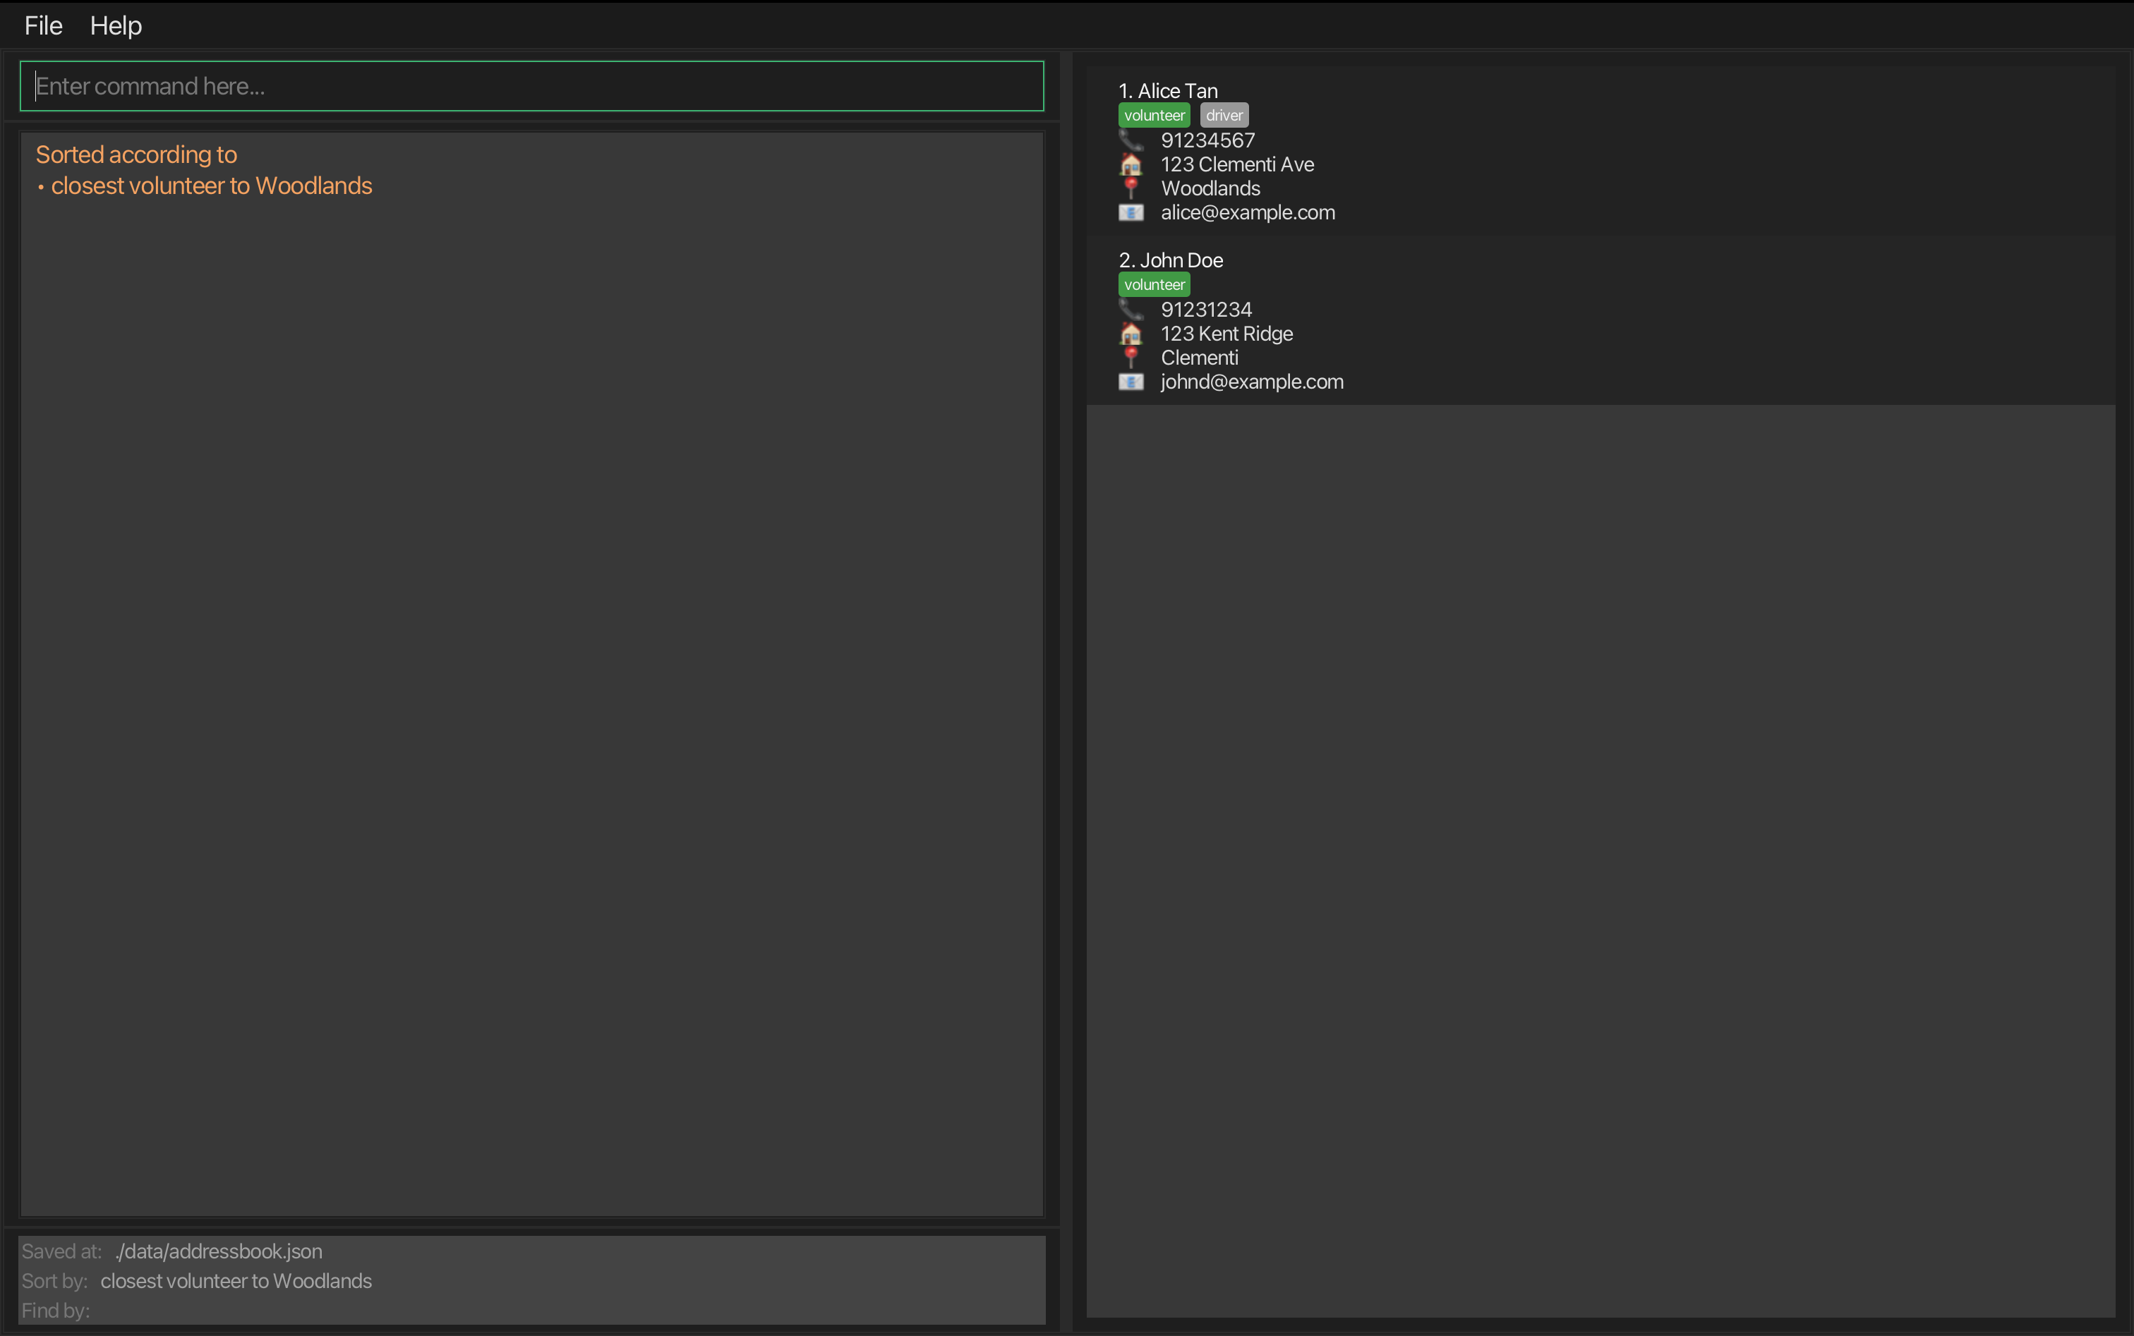Click John Doe's green volunteer tag
2134x1336 pixels.
1154,284
